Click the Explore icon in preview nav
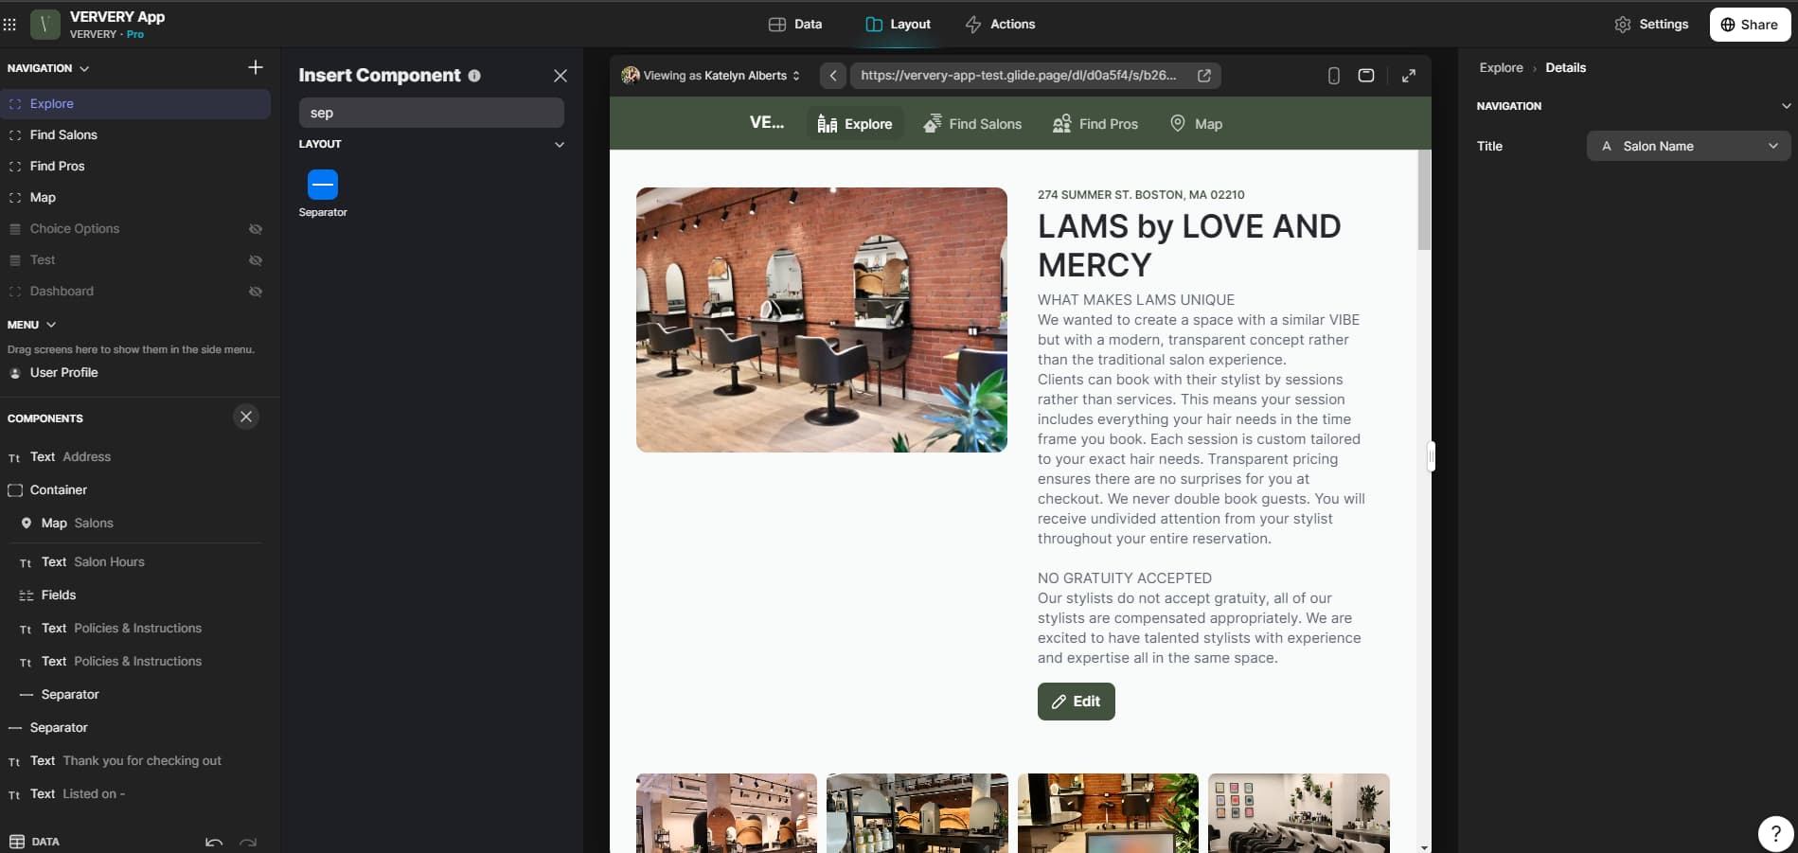This screenshot has width=1798, height=853. [x=827, y=124]
